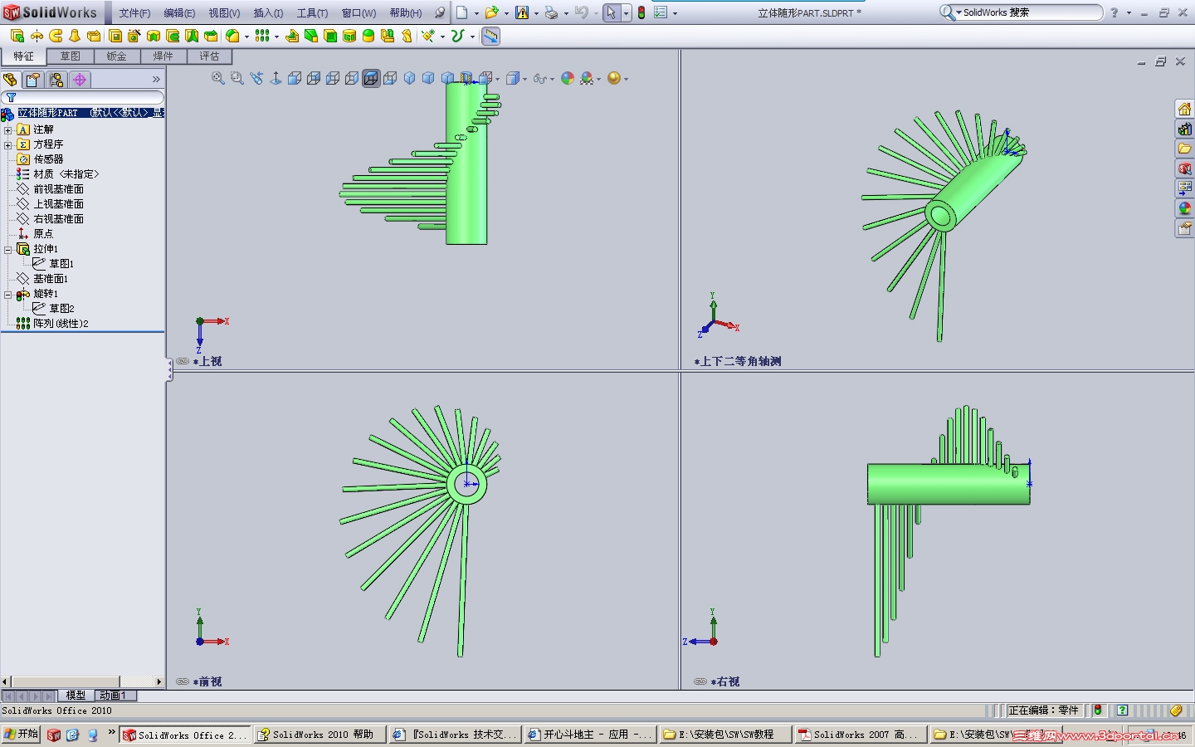Image resolution: width=1195 pixels, height=747 pixels.
Task: Toggle the link views icon beside 前视
Action: [x=183, y=681]
